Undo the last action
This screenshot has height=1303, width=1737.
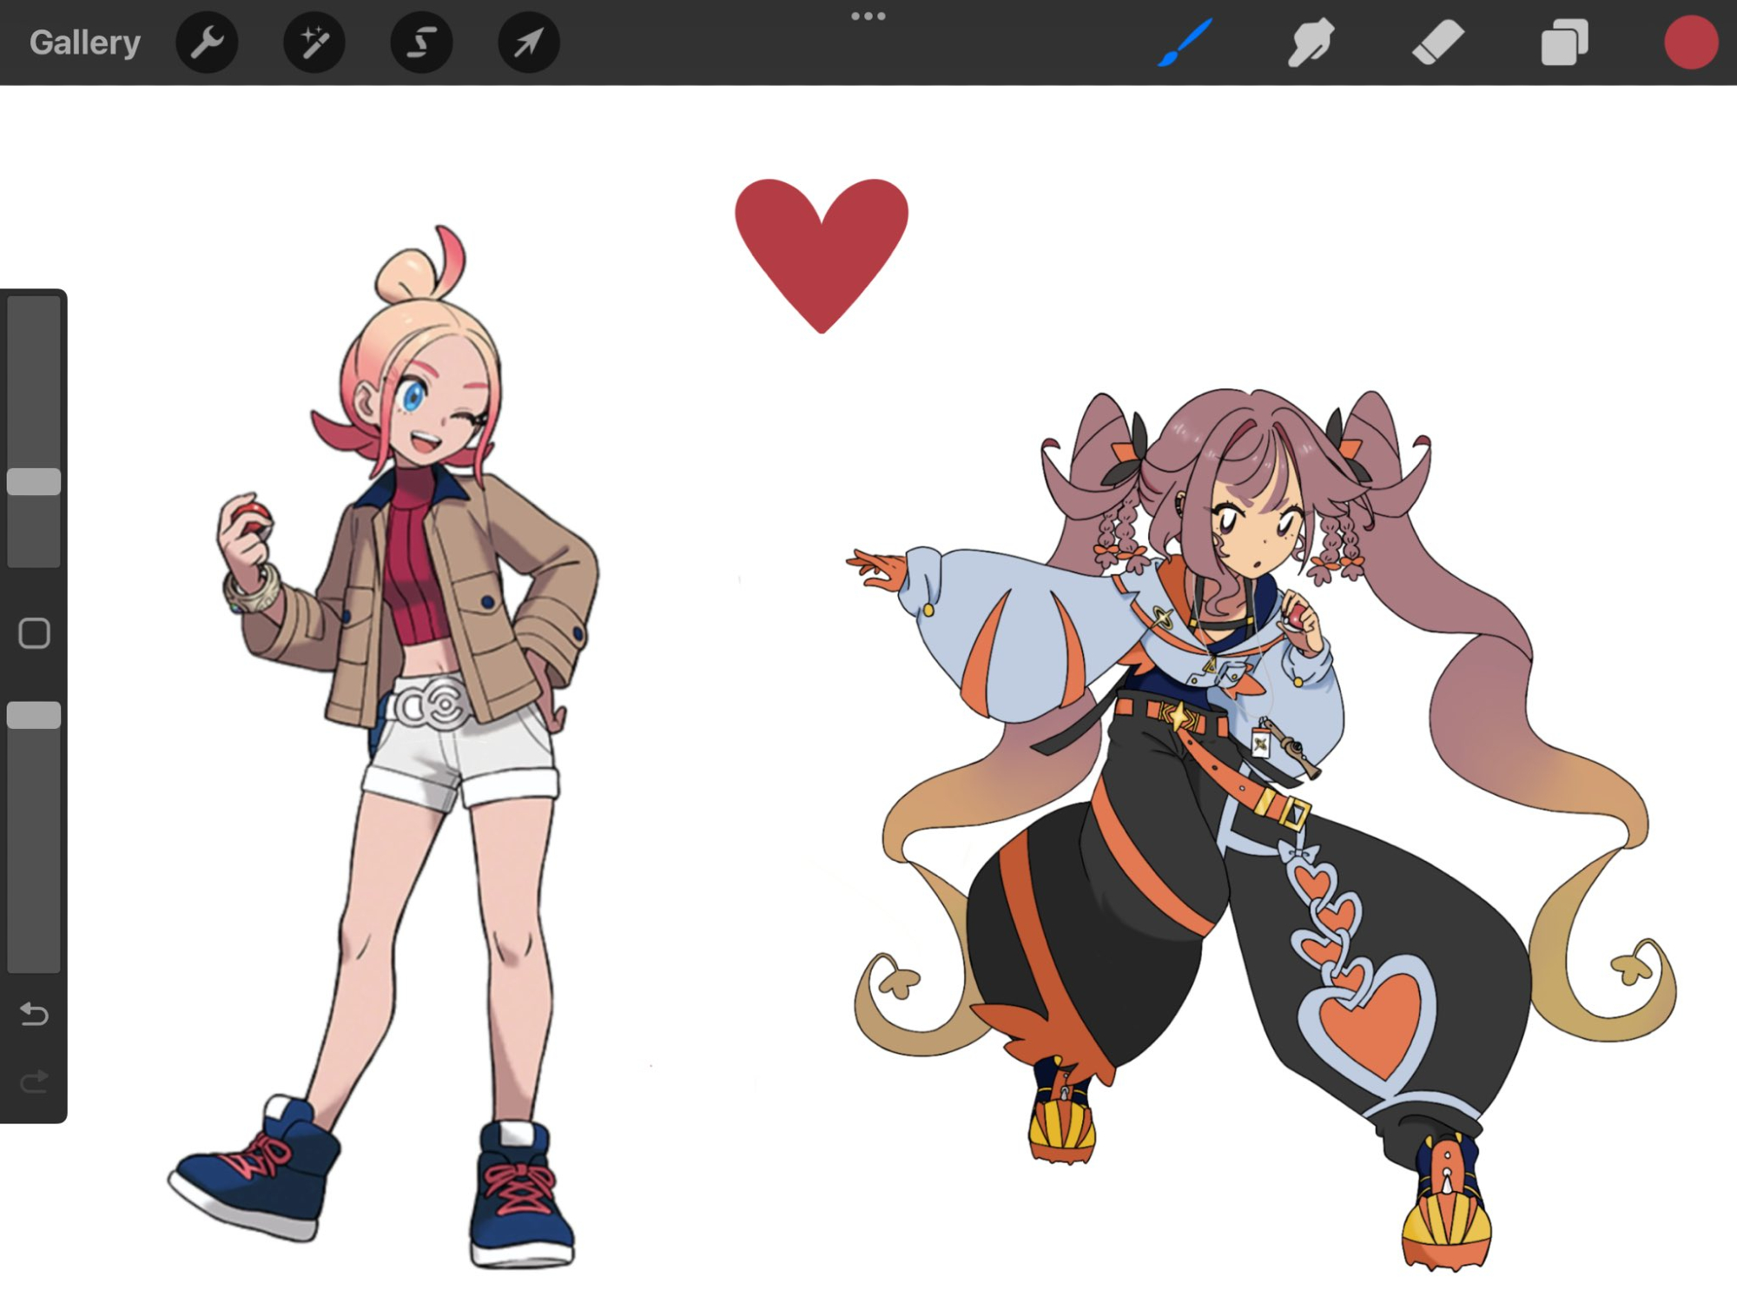(34, 1014)
